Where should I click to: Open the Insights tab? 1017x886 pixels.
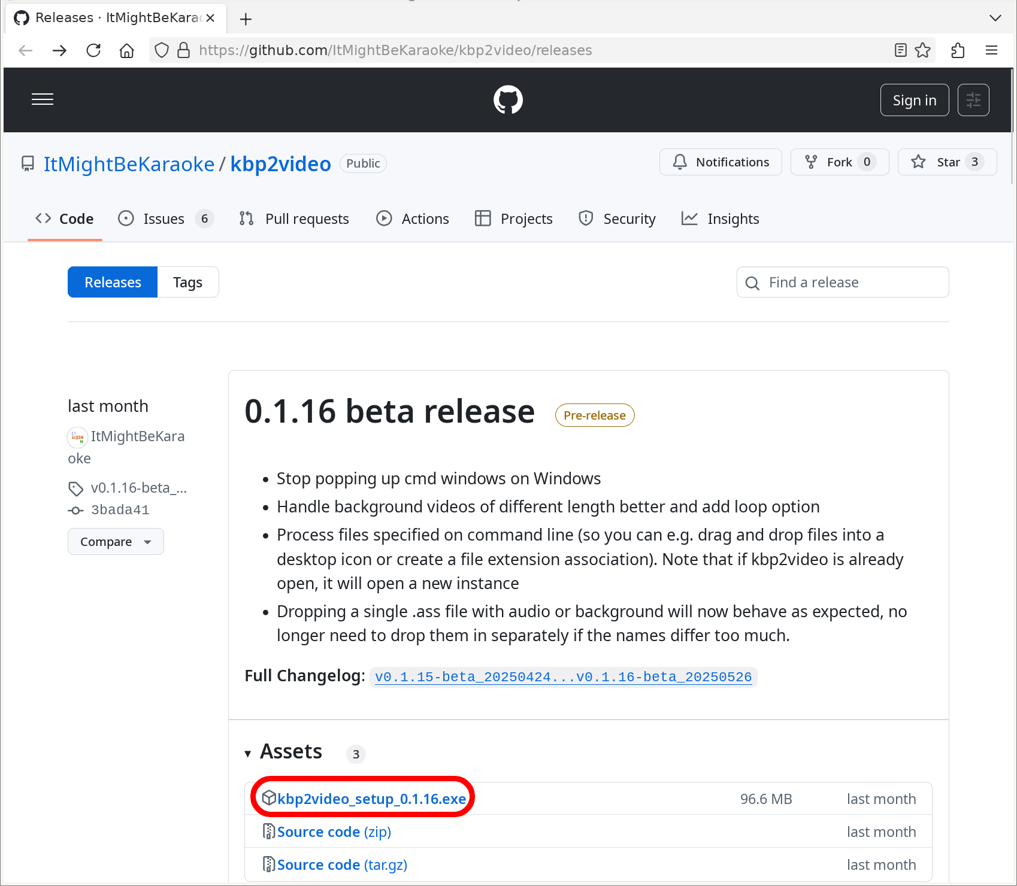[721, 219]
